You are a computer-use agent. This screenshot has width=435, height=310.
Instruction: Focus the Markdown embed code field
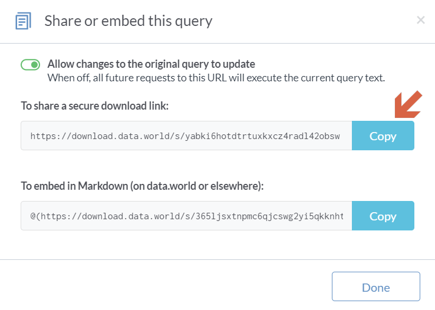click(186, 216)
